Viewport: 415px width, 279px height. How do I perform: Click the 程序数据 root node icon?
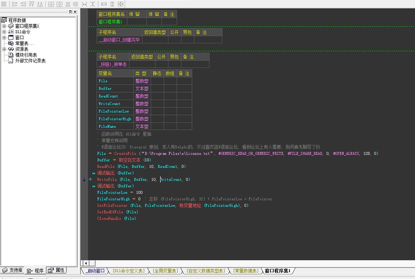(4, 20)
